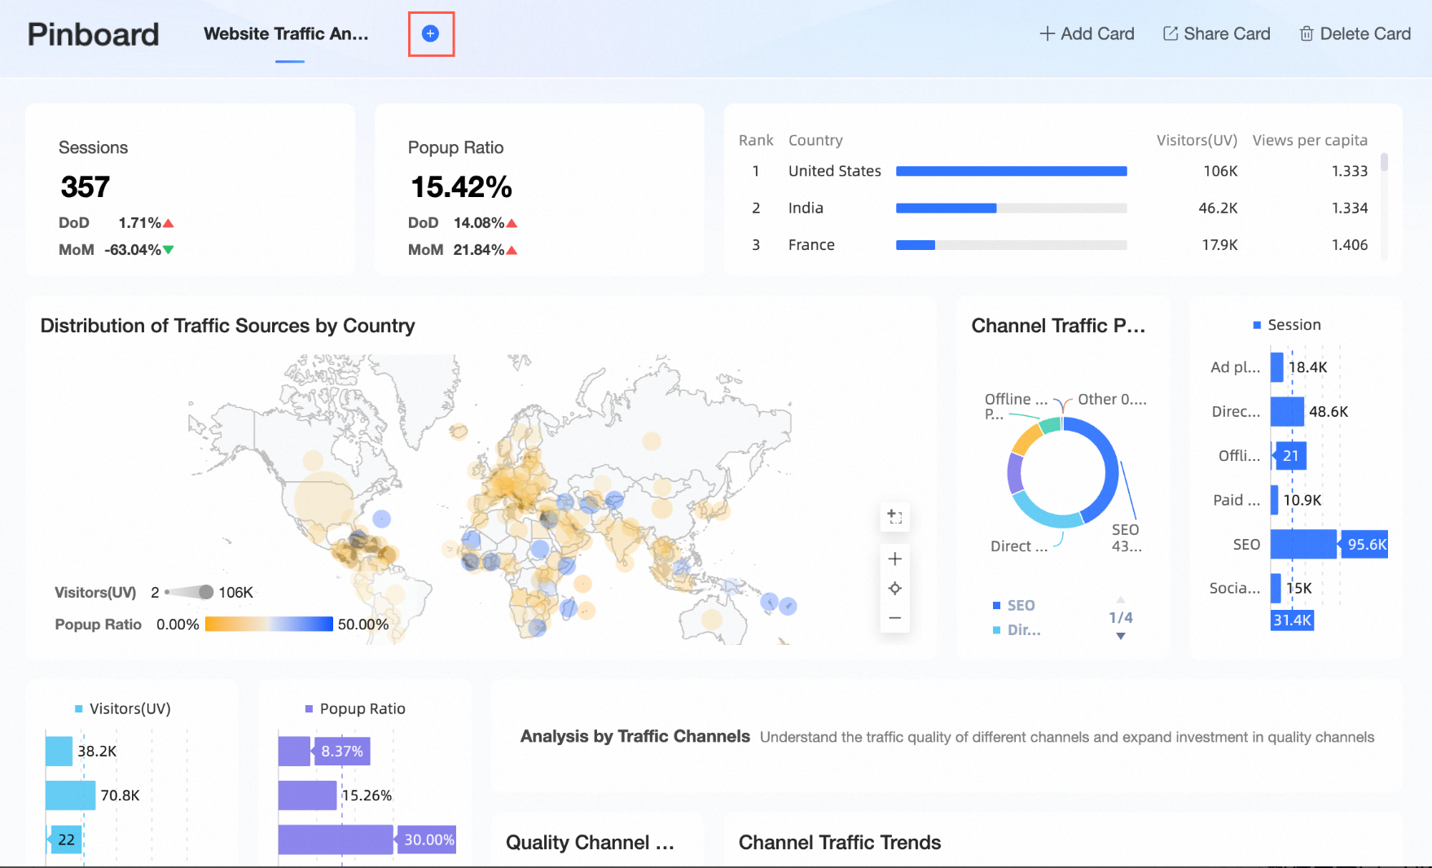The image size is (1432, 868).
Task: Click the Direc... session bar labeled 48.6K
Action: pyautogui.click(x=1287, y=411)
